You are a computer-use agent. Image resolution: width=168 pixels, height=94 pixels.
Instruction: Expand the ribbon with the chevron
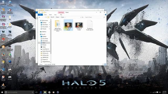(x=104, y=15)
